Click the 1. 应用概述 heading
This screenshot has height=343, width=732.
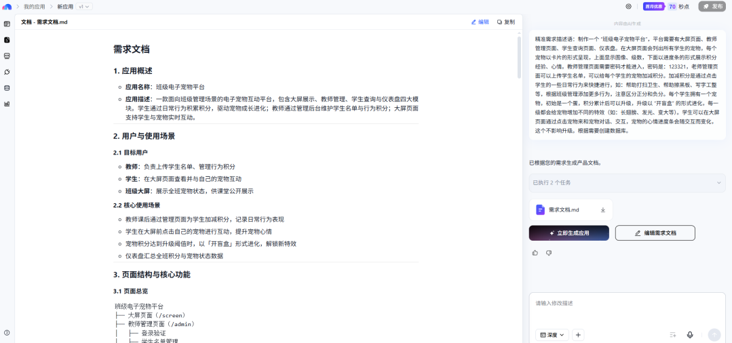132,71
